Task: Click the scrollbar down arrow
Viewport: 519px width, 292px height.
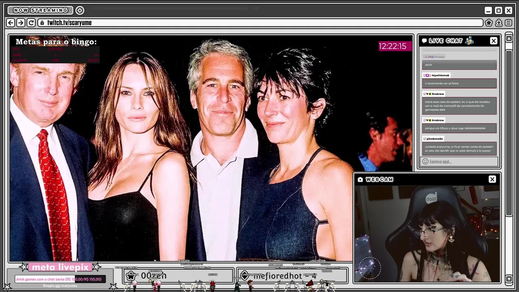Action: pos(509,279)
